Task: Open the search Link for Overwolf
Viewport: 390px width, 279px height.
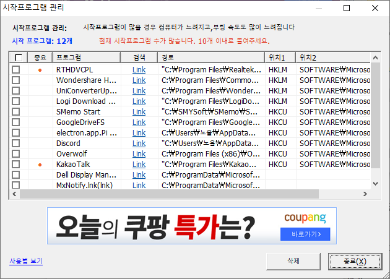Action: pos(139,154)
